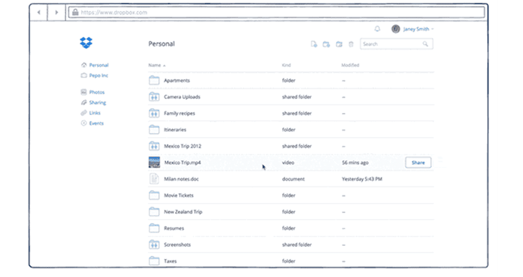Click the browser back arrow
This screenshot has width=523, height=277.
click(x=39, y=12)
